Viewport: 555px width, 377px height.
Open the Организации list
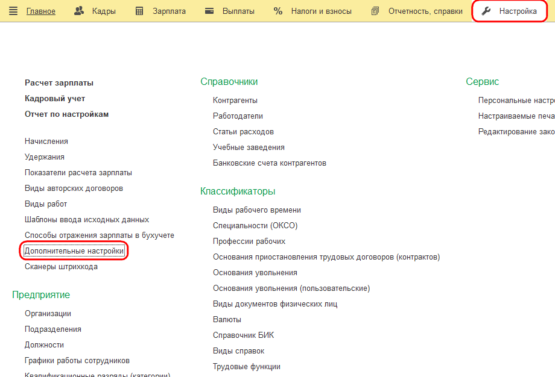[48, 314]
